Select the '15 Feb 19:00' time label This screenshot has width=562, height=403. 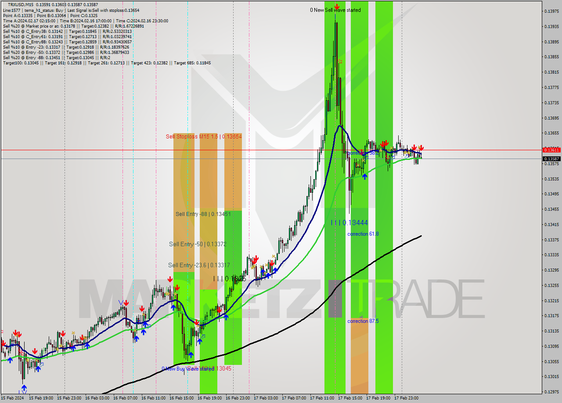coord(41,398)
